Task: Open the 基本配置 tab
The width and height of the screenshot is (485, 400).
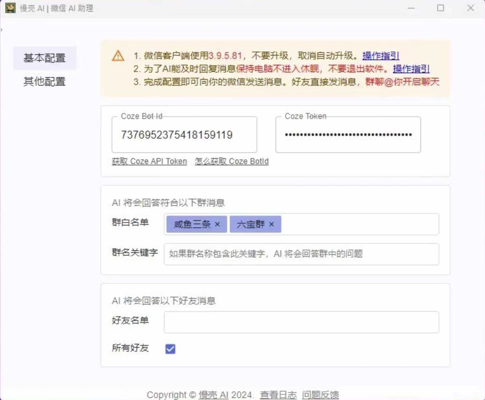Action: click(x=45, y=58)
